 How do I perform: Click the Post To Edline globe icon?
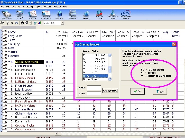point(99,15)
